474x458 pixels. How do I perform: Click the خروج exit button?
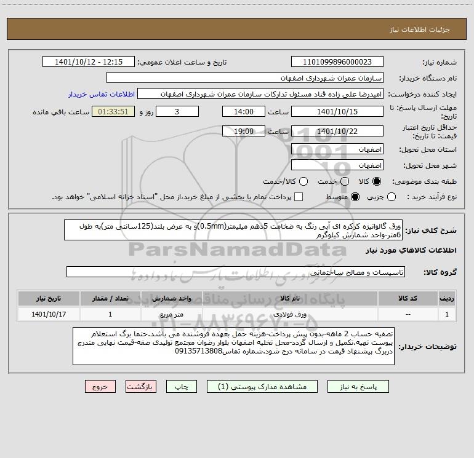100,387
